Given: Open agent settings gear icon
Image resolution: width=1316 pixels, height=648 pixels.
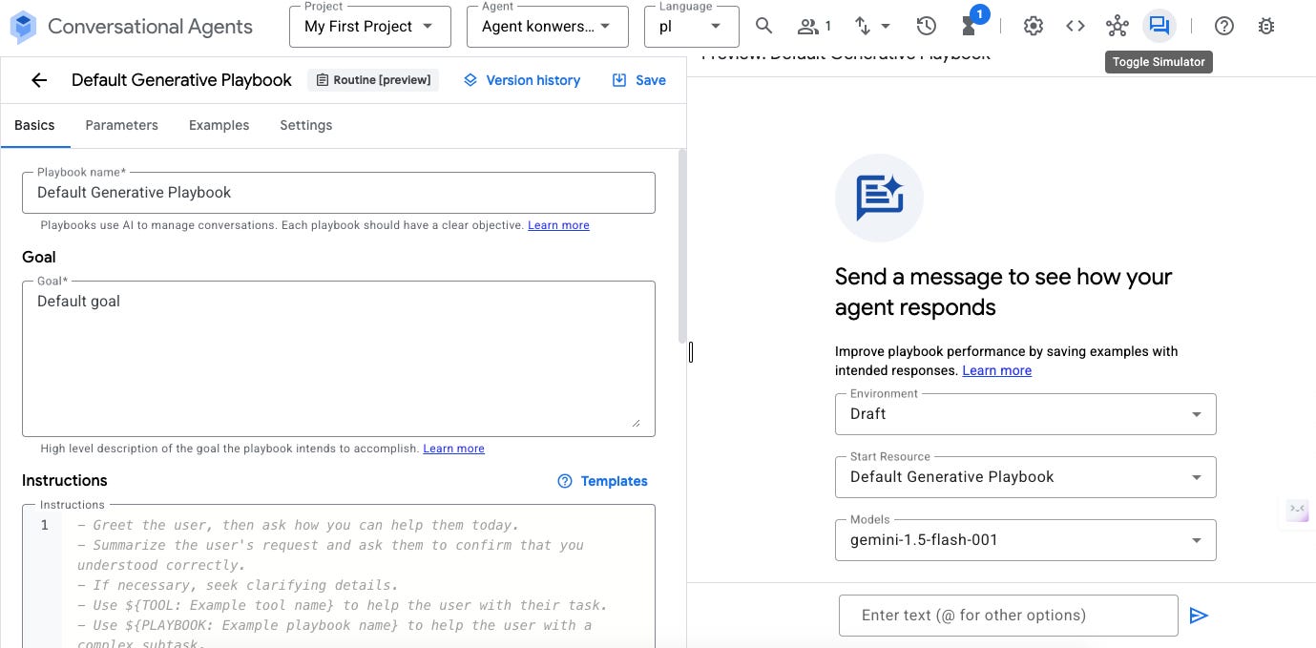Looking at the screenshot, I should point(1034,26).
